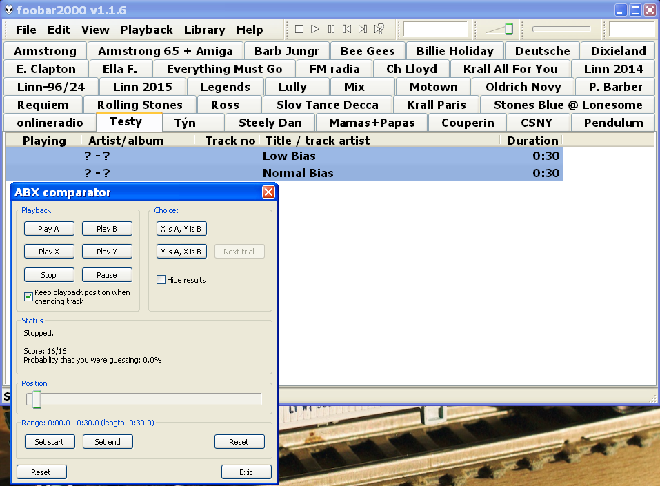Viewport: 660px width, 486px height.
Task: Click the Stop button in ABX comparator
Action: [x=49, y=275]
